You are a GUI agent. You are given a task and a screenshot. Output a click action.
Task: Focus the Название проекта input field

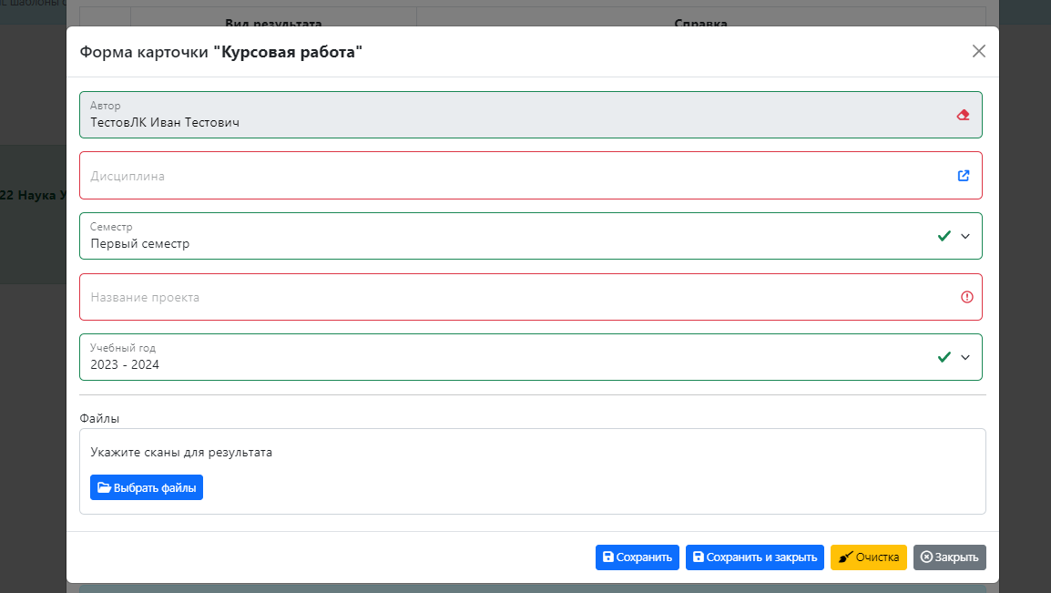tap(510, 297)
